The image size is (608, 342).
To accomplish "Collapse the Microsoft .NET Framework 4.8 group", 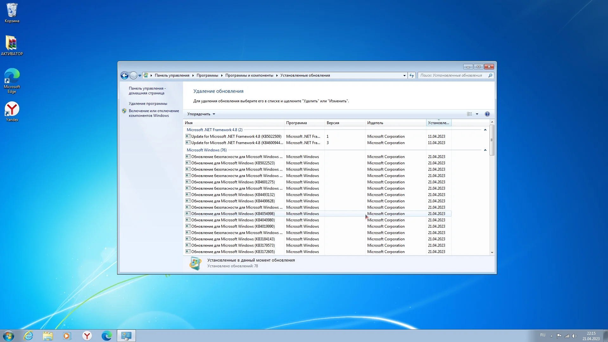I will pos(485,130).
